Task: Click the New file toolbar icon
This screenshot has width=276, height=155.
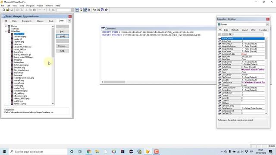Action: 4,10
